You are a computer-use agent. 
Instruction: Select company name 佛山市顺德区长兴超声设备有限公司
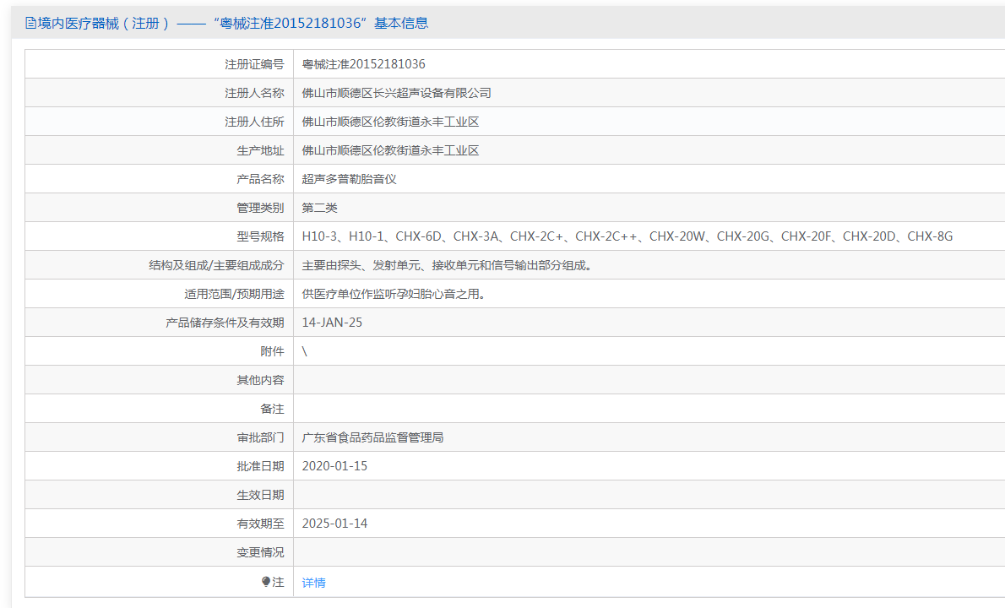tap(396, 93)
